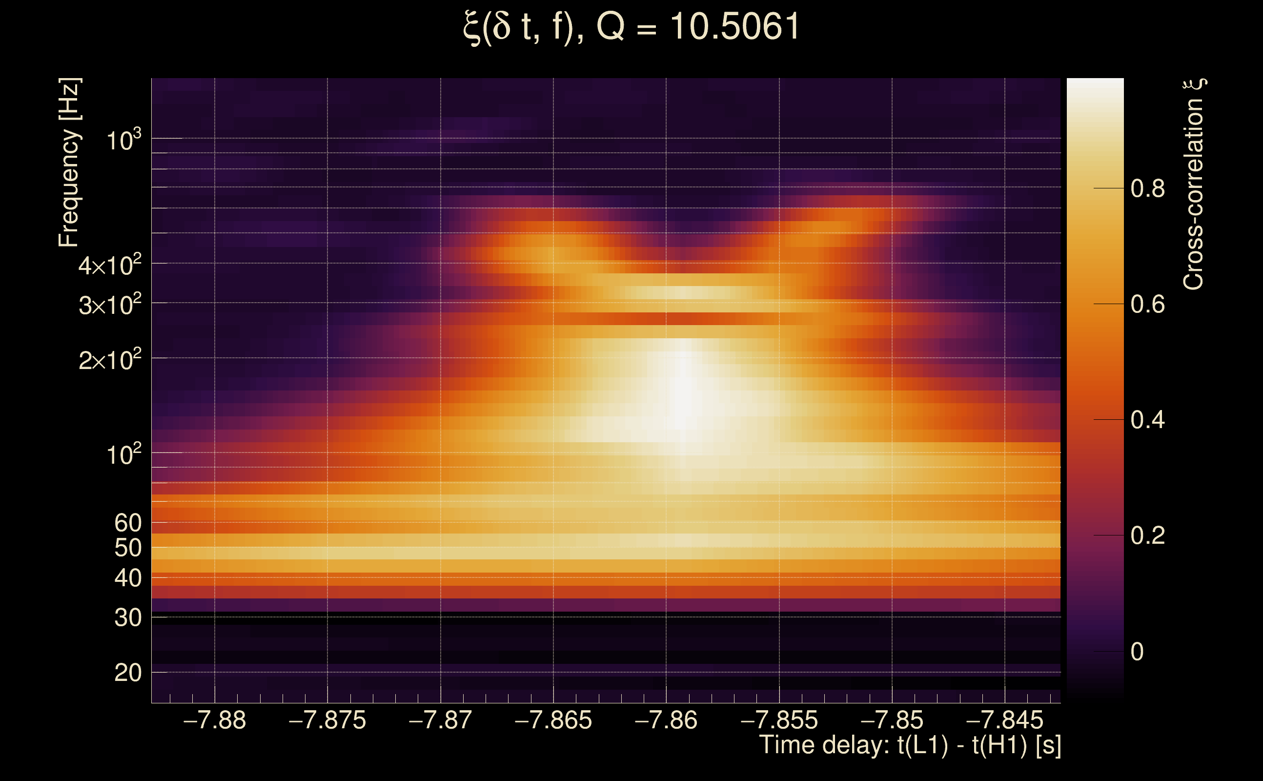Click the -7.855 x-axis tick label
Image resolution: width=1263 pixels, height=781 pixels.
point(779,720)
